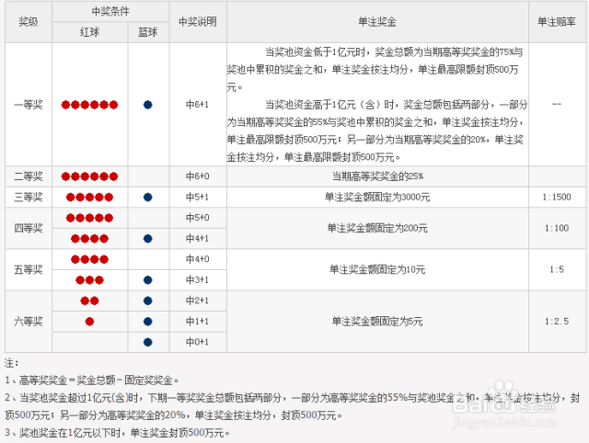The image size is (589, 443).
Task: Click the 1:5 odds value
Action: pos(557,269)
